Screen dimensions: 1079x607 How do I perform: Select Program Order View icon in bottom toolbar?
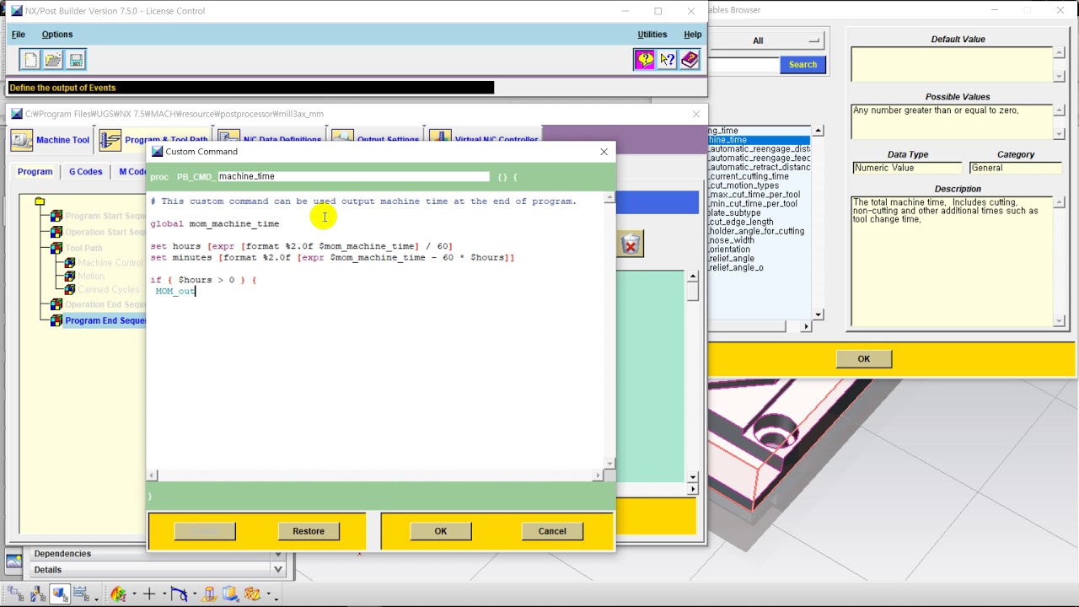[16, 594]
